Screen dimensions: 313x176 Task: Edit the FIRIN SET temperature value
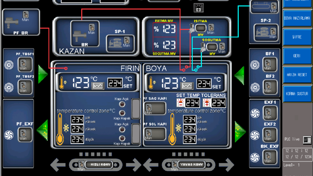(115, 83)
